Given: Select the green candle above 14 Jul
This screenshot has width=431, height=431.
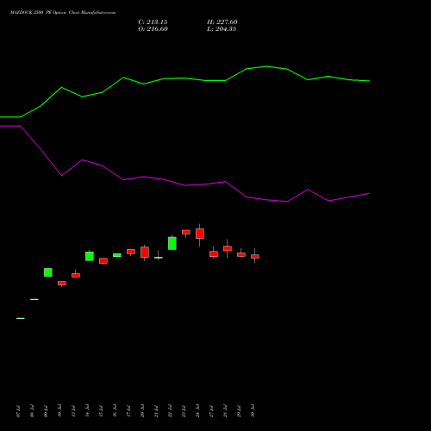Looking at the screenshot, I should (x=90, y=256).
